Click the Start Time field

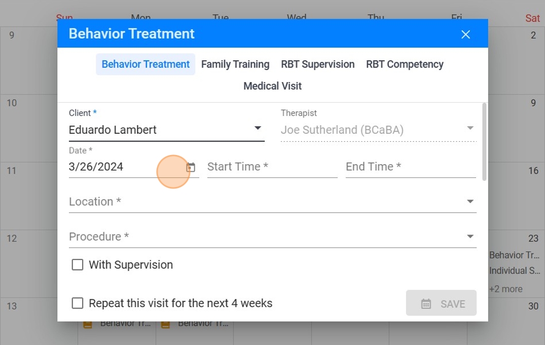[x=272, y=167]
